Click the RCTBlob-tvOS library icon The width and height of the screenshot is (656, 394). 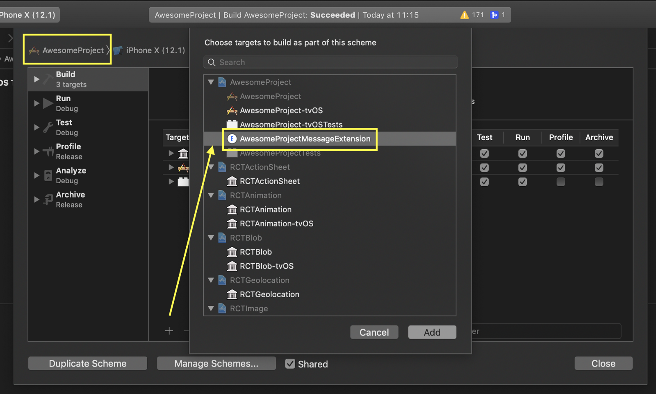[232, 266]
